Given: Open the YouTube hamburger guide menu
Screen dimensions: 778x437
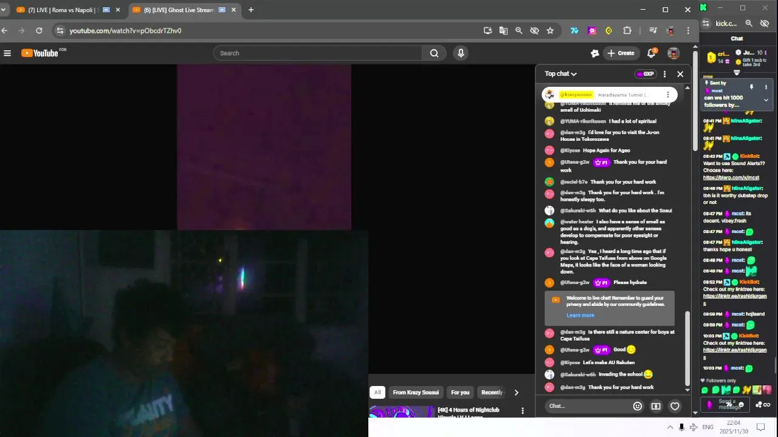Looking at the screenshot, I should point(7,53).
